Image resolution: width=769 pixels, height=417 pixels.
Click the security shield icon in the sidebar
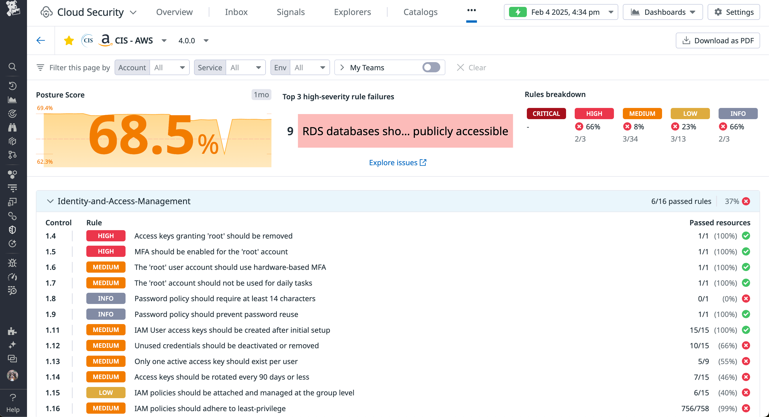click(x=12, y=230)
